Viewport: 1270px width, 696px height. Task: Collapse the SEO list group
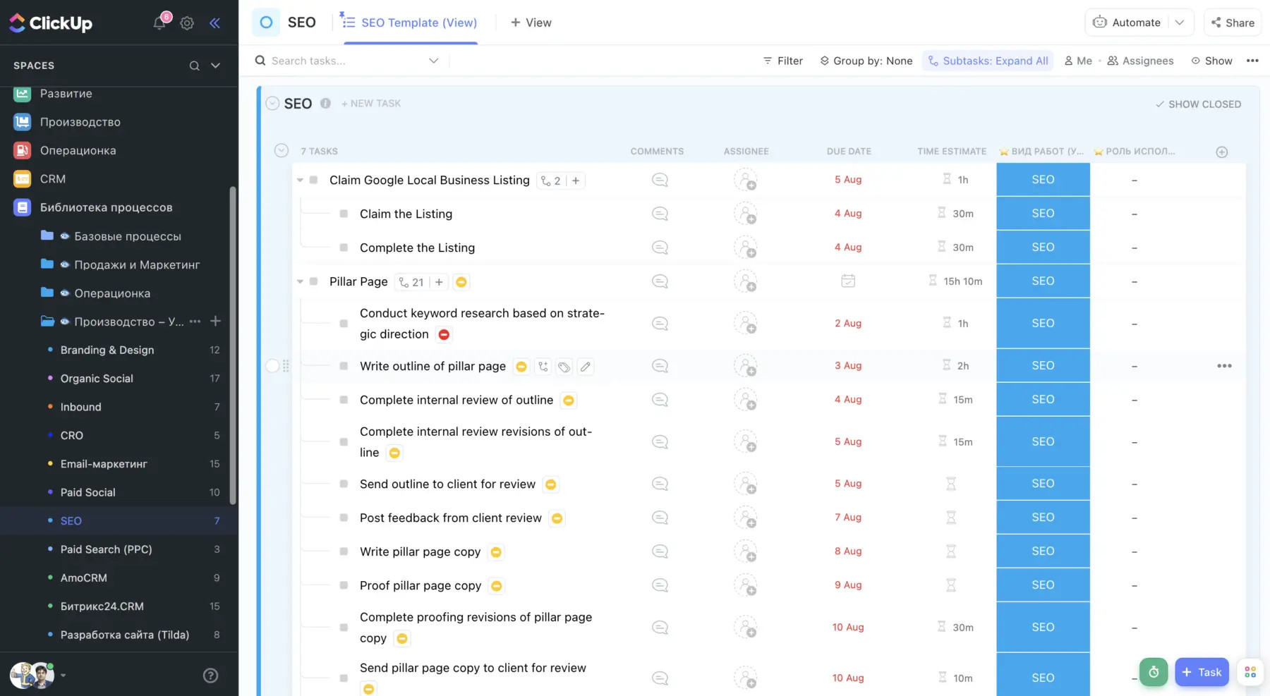click(272, 104)
